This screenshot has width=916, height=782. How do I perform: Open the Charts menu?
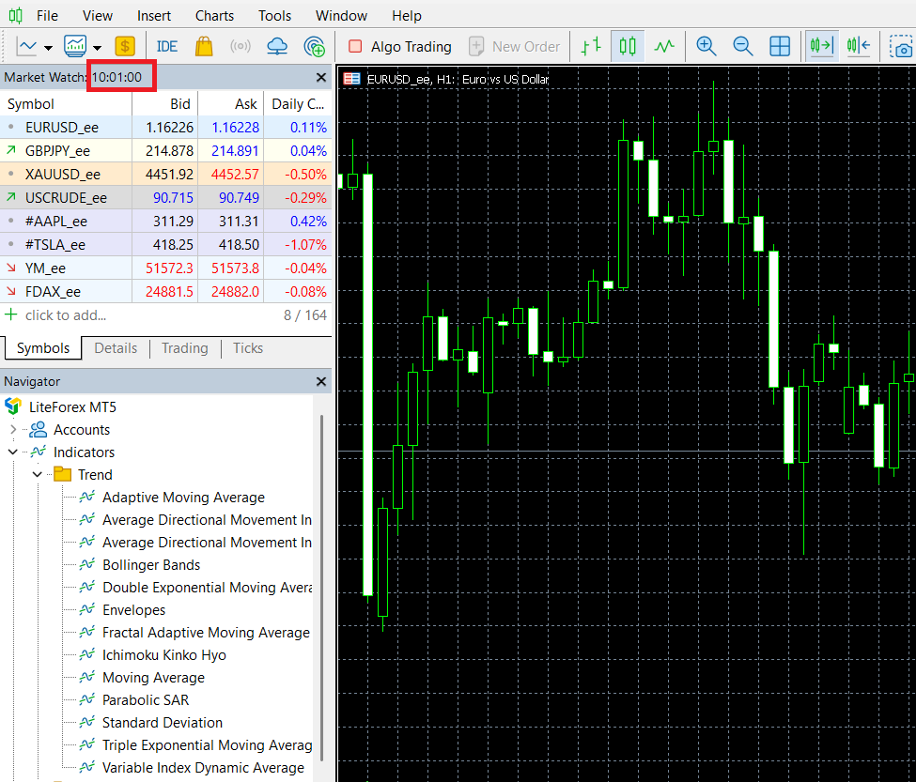pyautogui.click(x=214, y=16)
